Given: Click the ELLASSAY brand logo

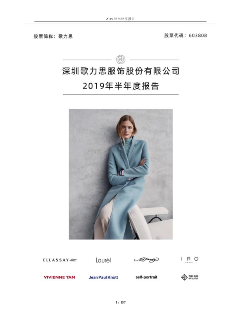Looking at the screenshot, I should tap(60, 260).
